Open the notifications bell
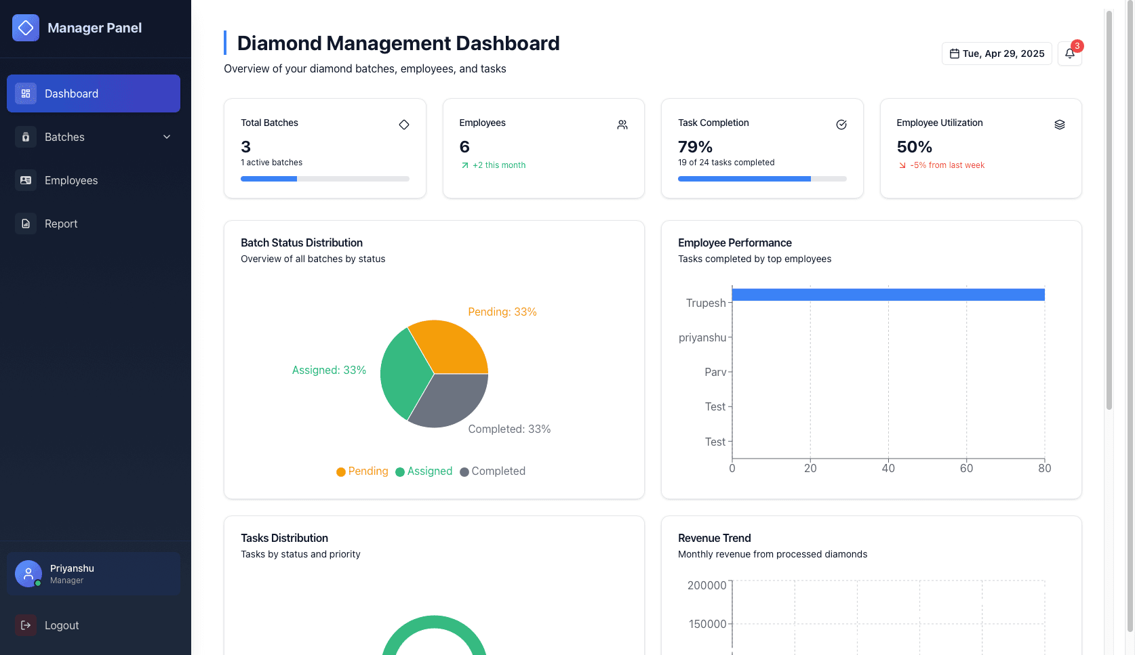Screen dimensions: 1135x655 click(1070, 54)
